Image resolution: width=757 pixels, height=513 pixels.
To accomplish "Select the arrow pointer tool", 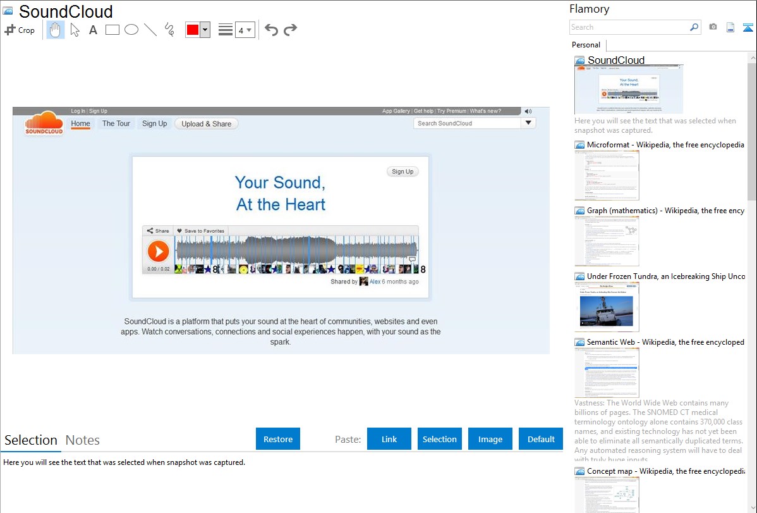I will pos(75,30).
